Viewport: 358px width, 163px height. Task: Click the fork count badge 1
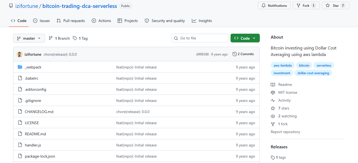pos(313,6)
